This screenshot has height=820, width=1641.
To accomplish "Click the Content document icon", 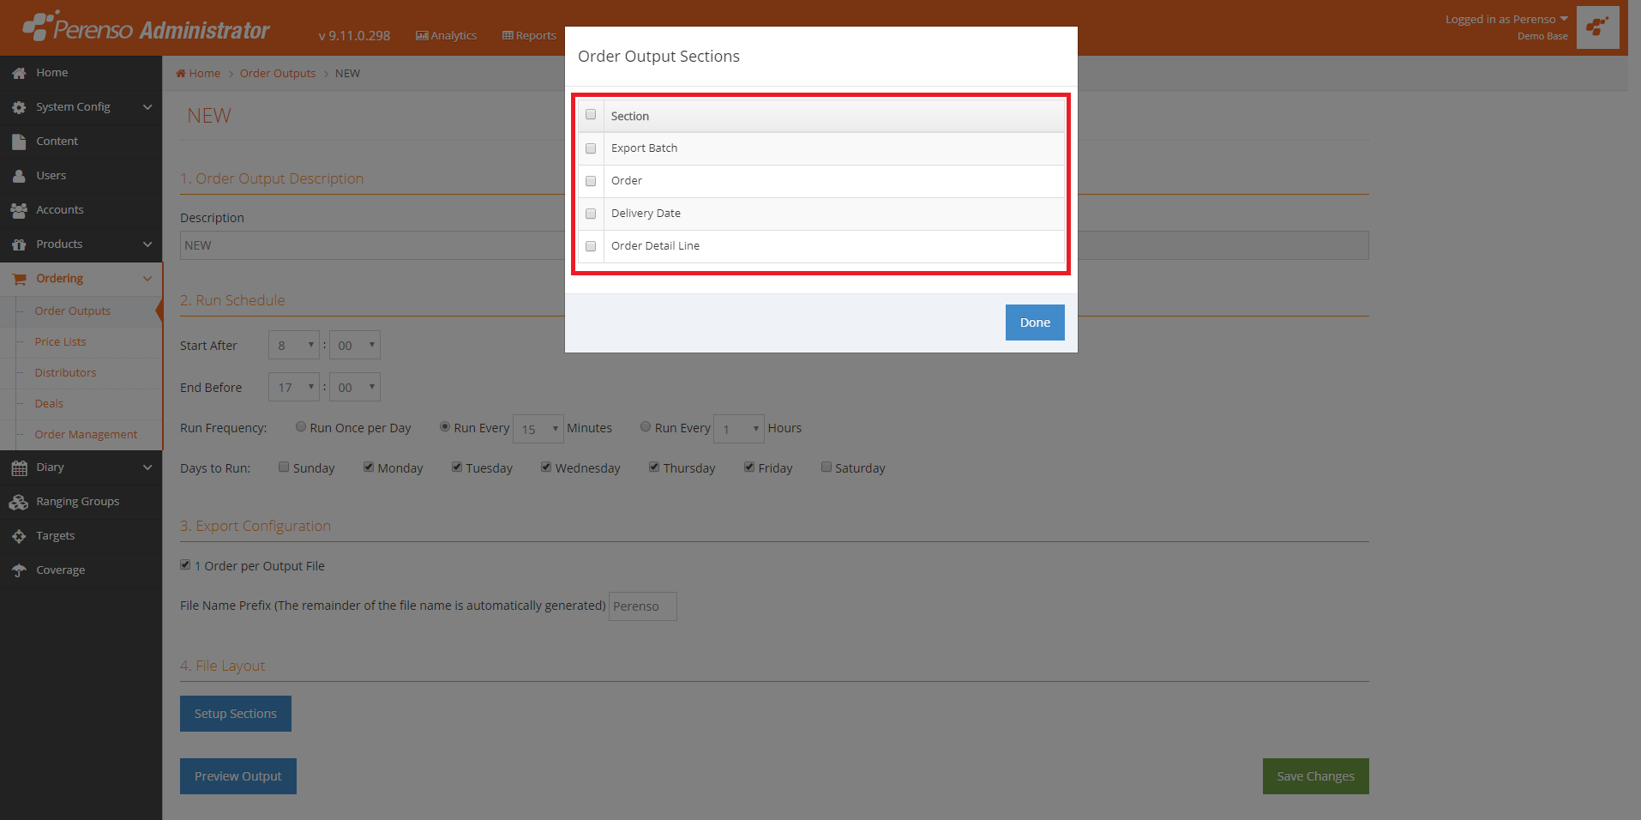I will coord(19,142).
